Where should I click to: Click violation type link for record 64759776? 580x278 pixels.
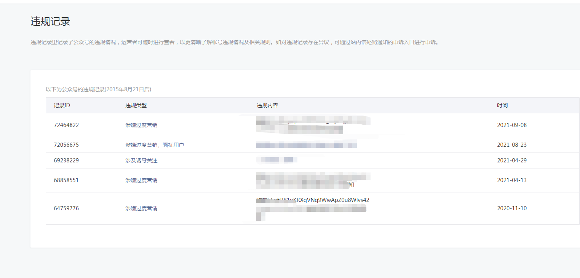pyautogui.click(x=141, y=208)
